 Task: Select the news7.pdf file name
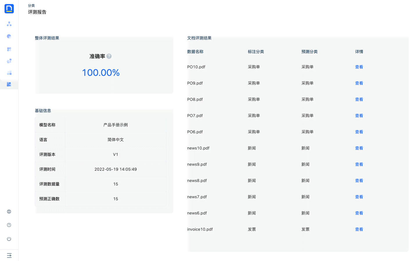197,197
